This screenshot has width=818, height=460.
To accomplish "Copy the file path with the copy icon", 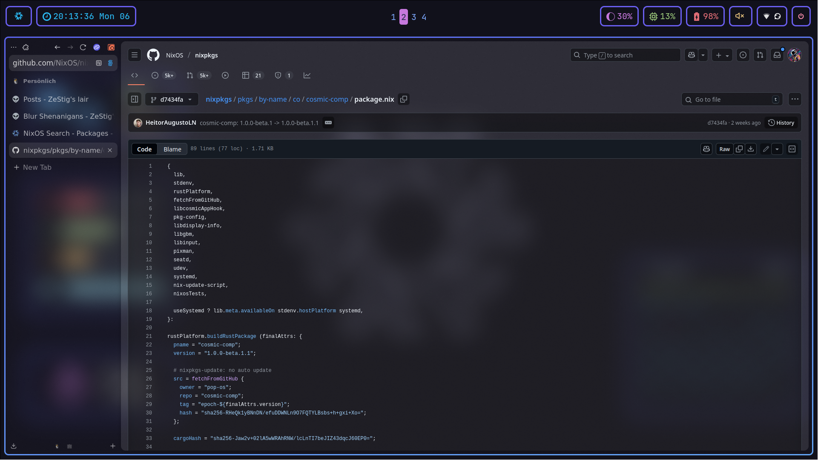I will (x=404, y=99).
